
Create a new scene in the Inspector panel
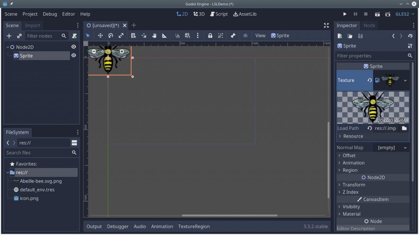point(339,36)
